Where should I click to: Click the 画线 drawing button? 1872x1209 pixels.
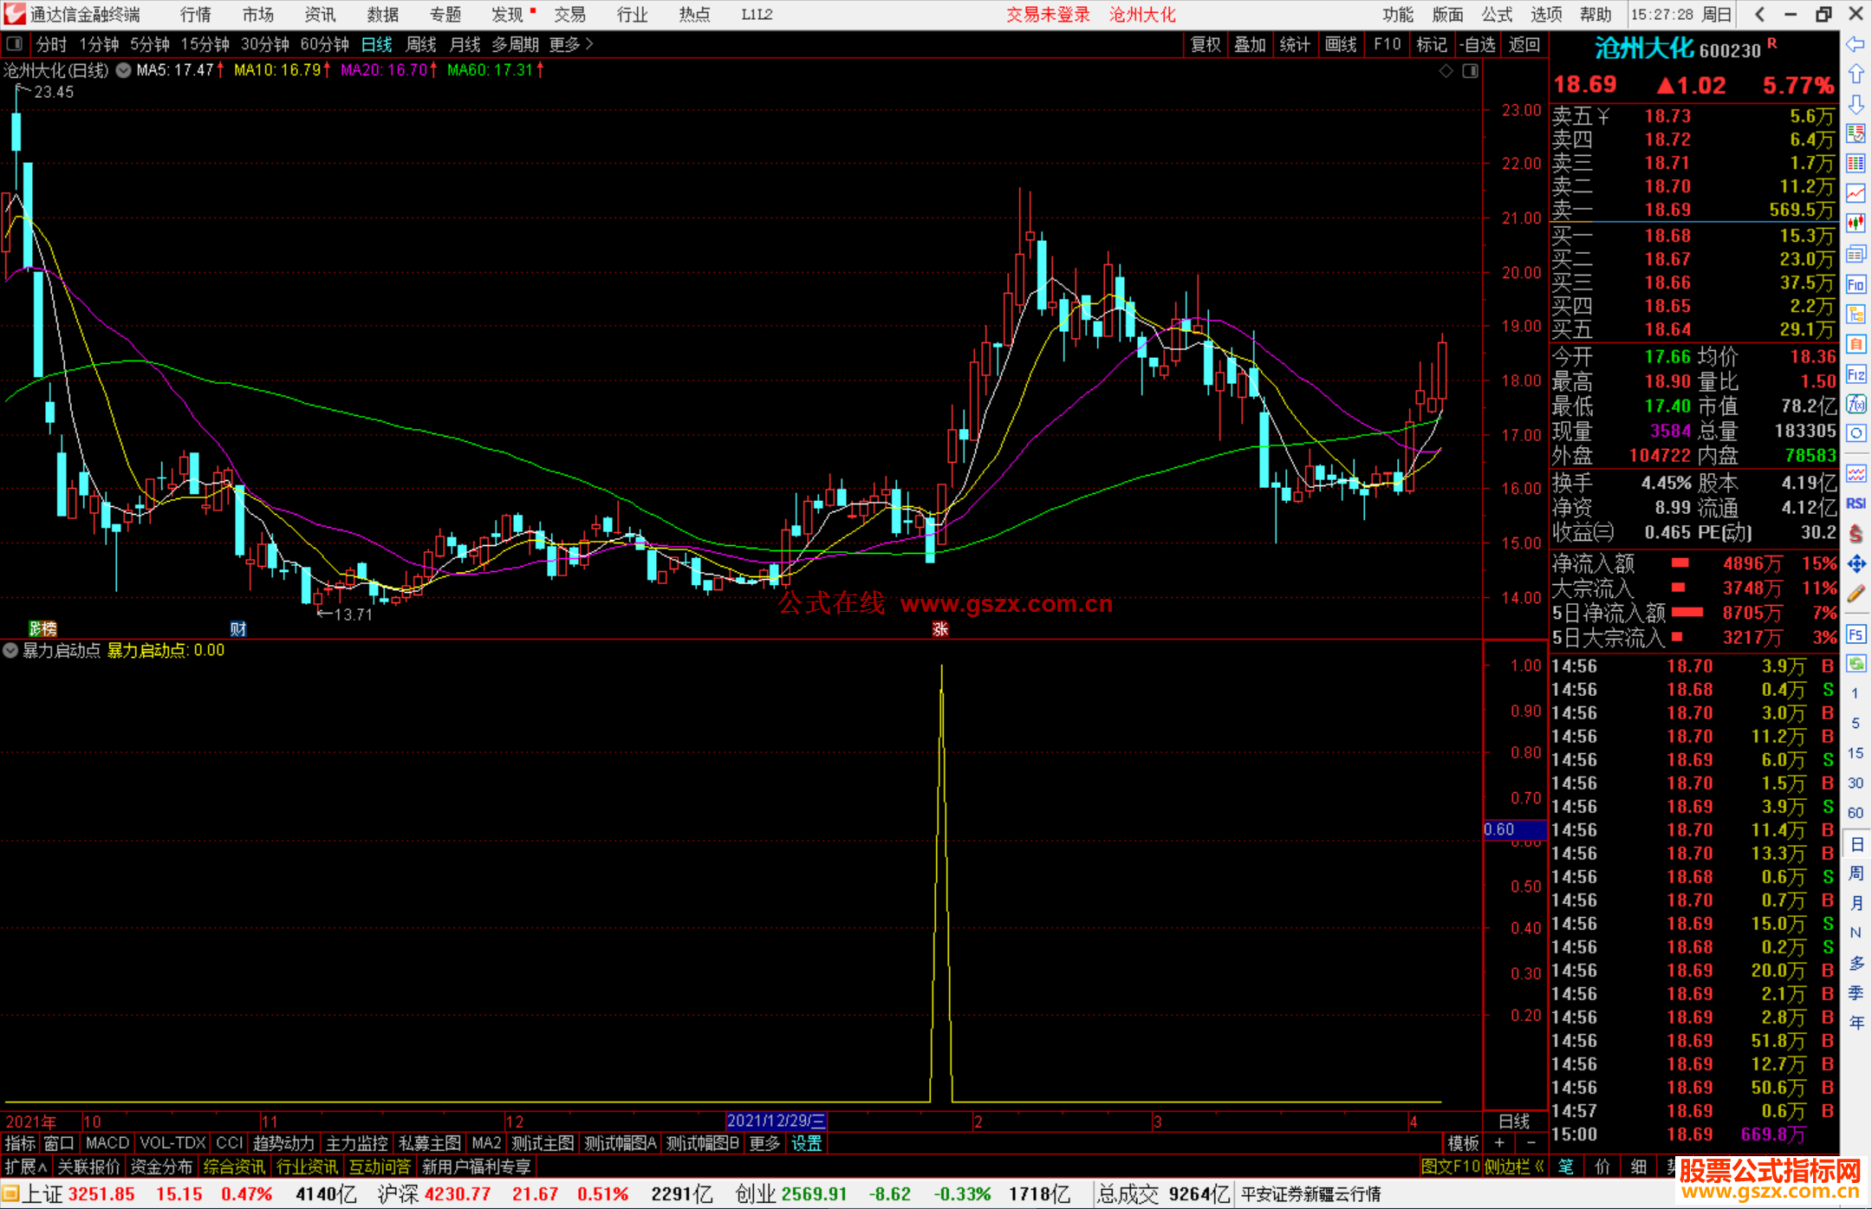pyautogui.click(x=1341, y=44)
